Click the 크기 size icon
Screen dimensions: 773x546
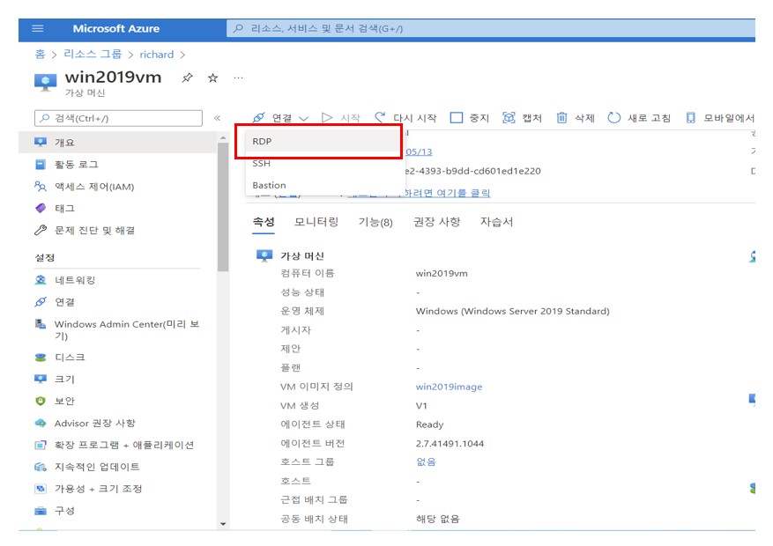point(41,379)
